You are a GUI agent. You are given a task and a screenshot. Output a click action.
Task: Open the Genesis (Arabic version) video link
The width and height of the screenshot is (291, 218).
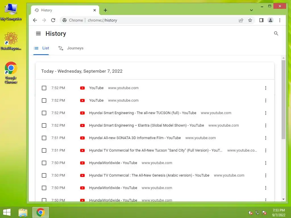[x=149, y=175]
